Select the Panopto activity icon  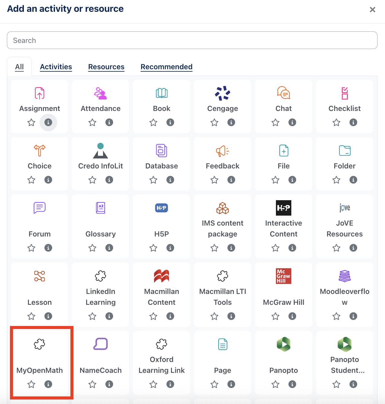pyautogui.click(x=283, y=344)
